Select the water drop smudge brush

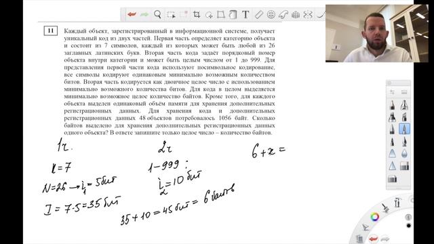(404, 153)
